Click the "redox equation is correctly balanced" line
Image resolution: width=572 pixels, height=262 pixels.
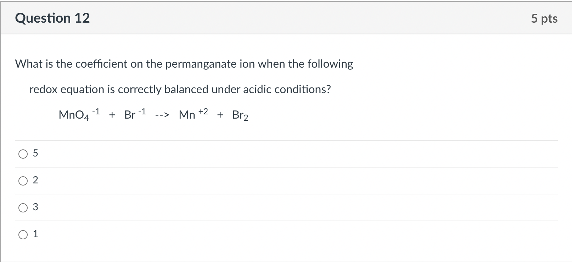[x=180, y=90]
